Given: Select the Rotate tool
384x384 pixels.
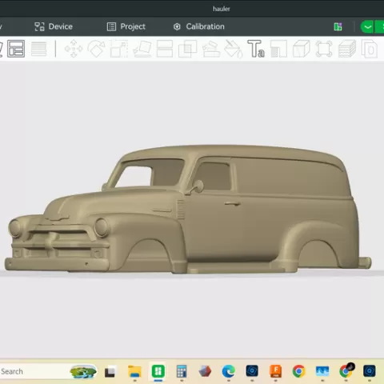Looking at the screenshot, I should (96, 49).
